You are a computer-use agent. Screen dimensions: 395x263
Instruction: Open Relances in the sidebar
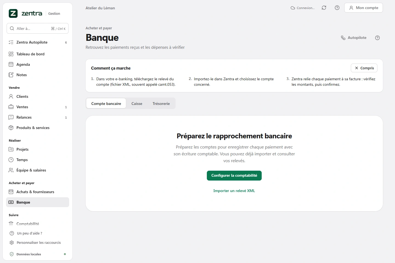[x=38, y=117]
